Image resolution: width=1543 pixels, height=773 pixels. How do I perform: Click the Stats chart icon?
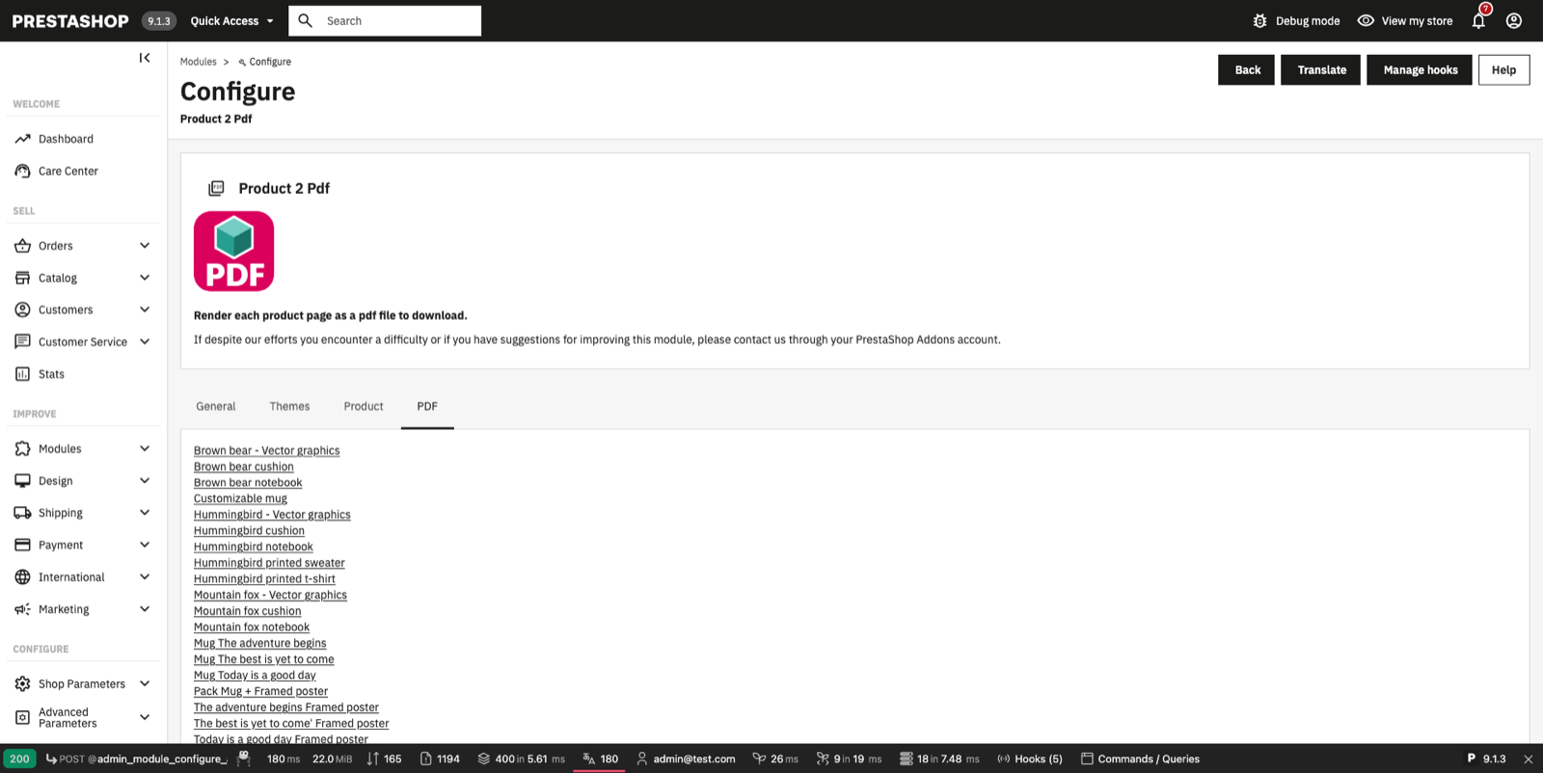22,374
